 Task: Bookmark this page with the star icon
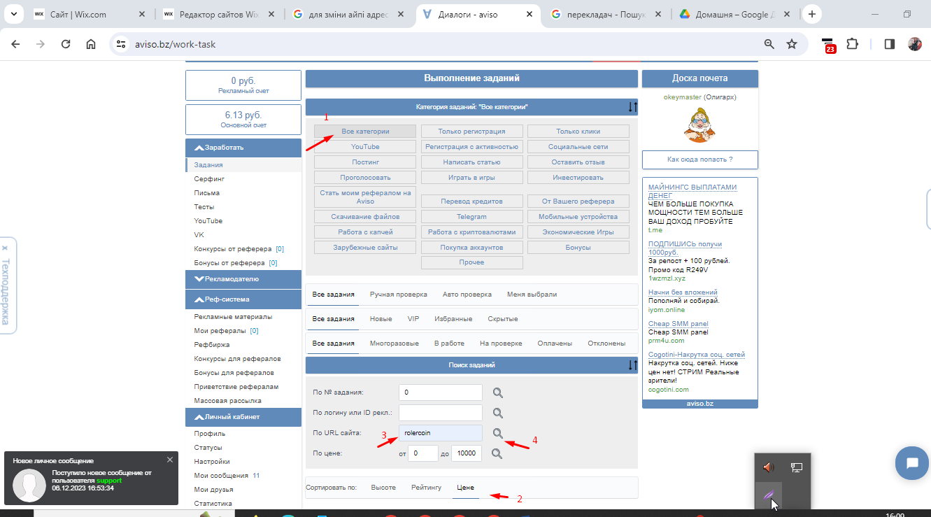pyautogui.click(x=792, y=44)
